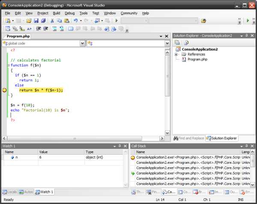Screen dimensions: 257x204
Task: Open the Build menu
Action: [57, 13]
